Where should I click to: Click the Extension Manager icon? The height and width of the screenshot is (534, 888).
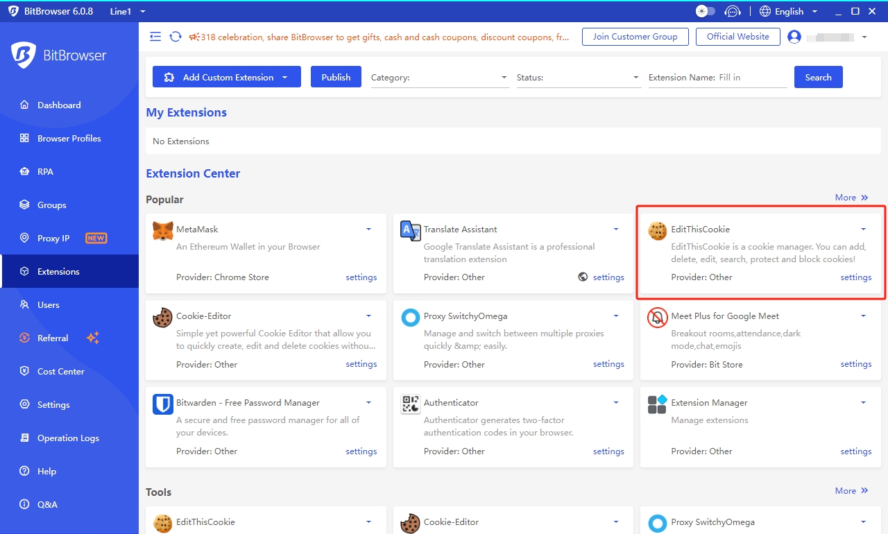tap(658, 404)
